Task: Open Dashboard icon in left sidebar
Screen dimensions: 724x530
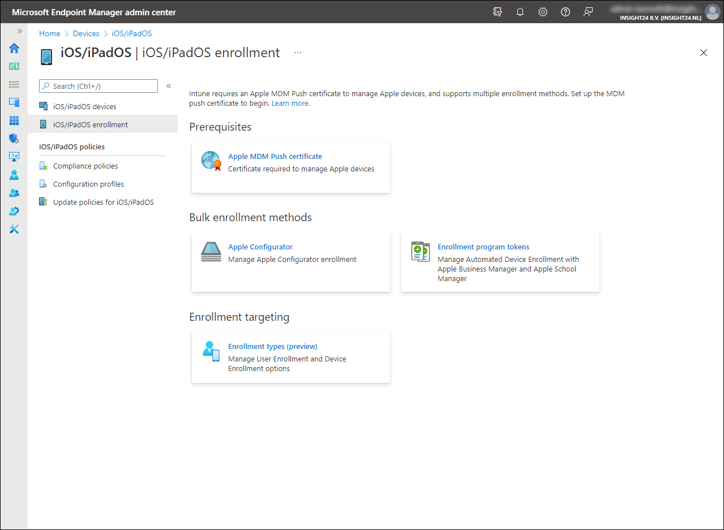Action: click(x=14, y=66)
